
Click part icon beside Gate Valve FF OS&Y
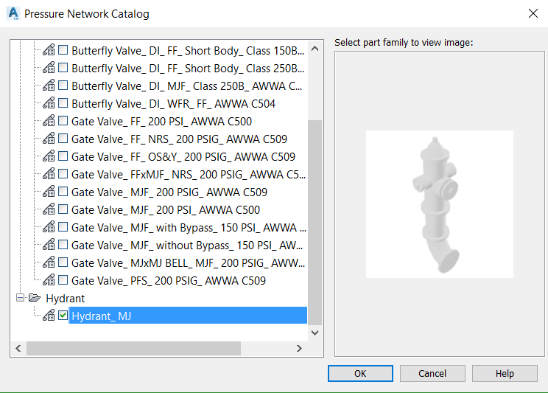[x=49, y=156]
